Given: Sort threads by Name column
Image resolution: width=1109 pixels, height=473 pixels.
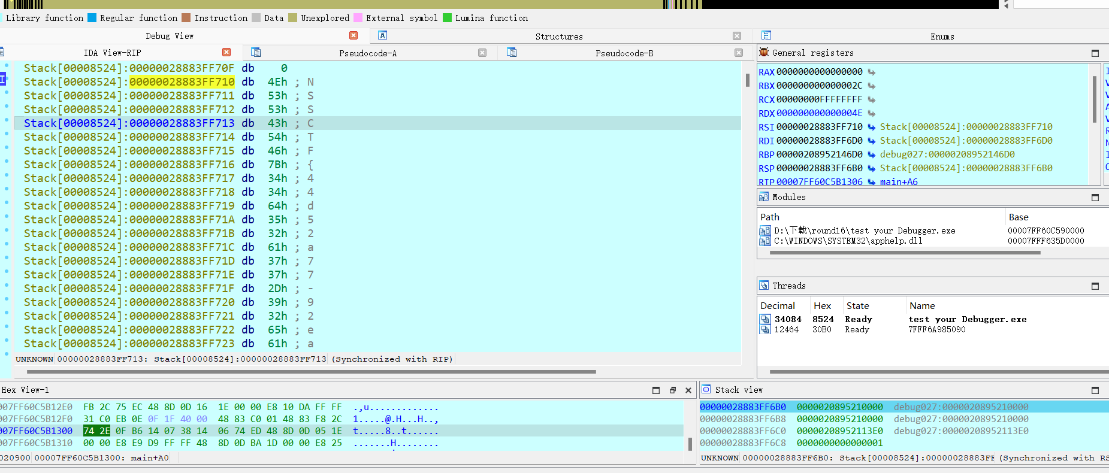Looking at the screenshot, I should pyautogui.click(x=922, y=305).
